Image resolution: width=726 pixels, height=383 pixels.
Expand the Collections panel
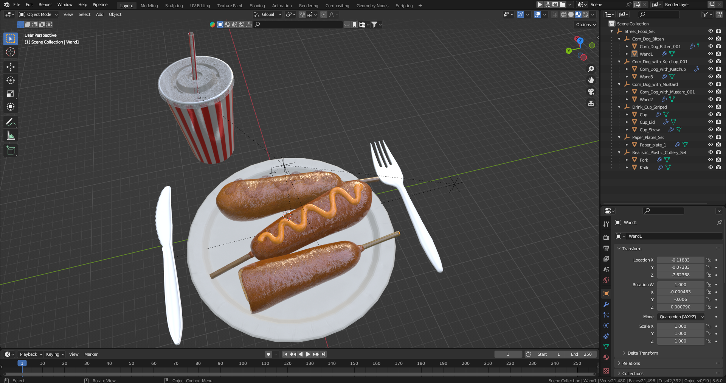(x=632, y=374)
